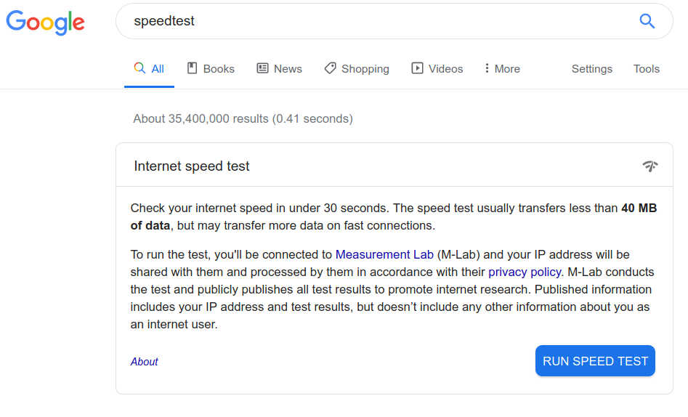Viewport: 688px width, 417px height.
Task: Switch to the News results tab
Action: tap(280, 68)
